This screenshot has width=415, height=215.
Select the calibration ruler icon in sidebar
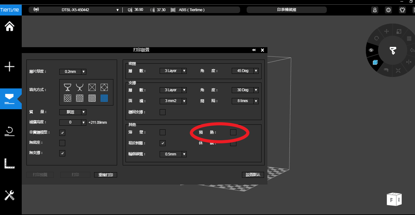[9, 163]
